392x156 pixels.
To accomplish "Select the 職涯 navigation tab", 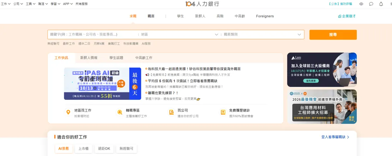I will tap(151, 16).
